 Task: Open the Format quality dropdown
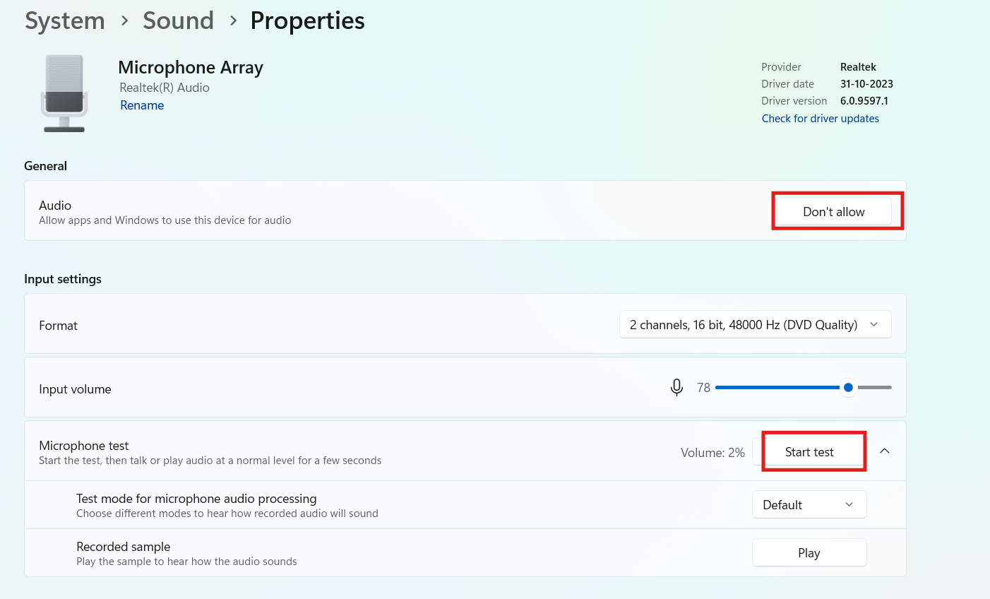754,324
